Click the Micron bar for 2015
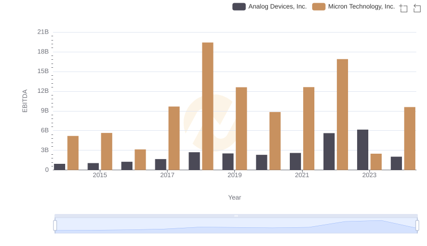The width and height of the screenshot is (427, 246). pos(106,152)
